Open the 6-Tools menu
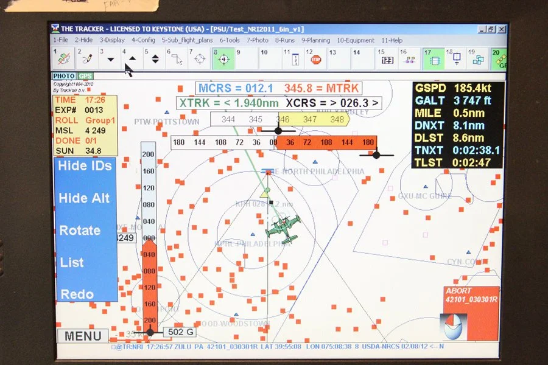This screenshot has height=365, width=548. point(230,40)
